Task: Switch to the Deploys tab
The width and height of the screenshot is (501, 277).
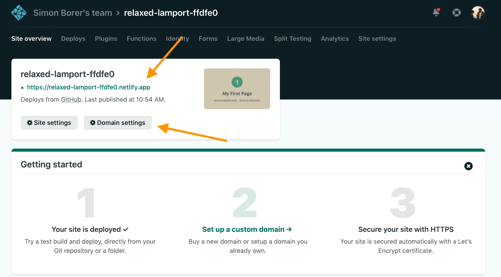Action: [x=73, y=39]
